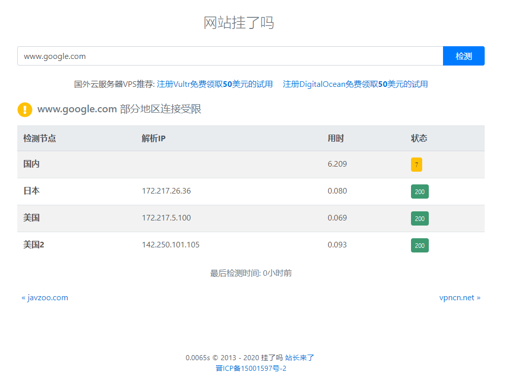Click the green 200 badge for 美国2
The width and height of the screenshot is (505, 381).
point(420,245)
